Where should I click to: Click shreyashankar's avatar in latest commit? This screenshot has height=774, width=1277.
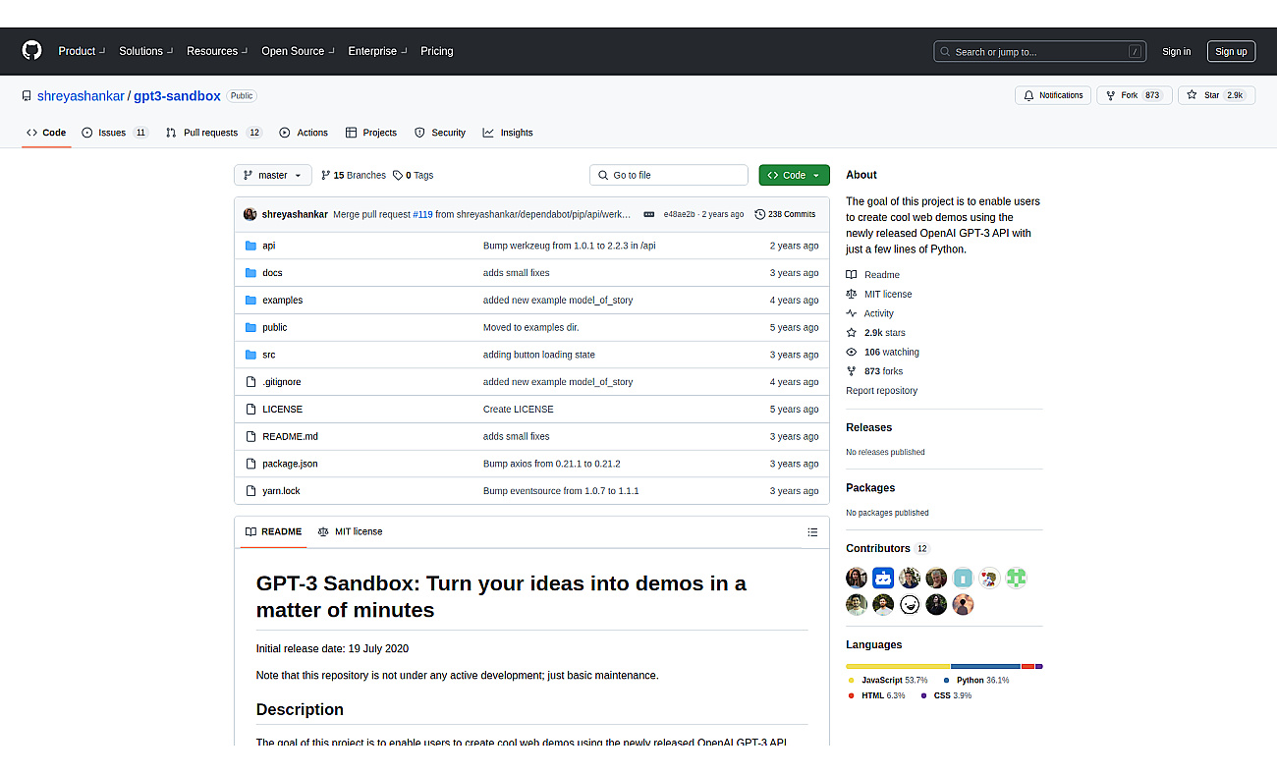(250, 214)
